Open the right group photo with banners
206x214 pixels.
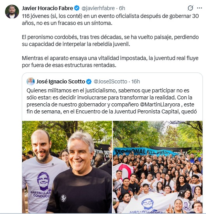(157, 167)
